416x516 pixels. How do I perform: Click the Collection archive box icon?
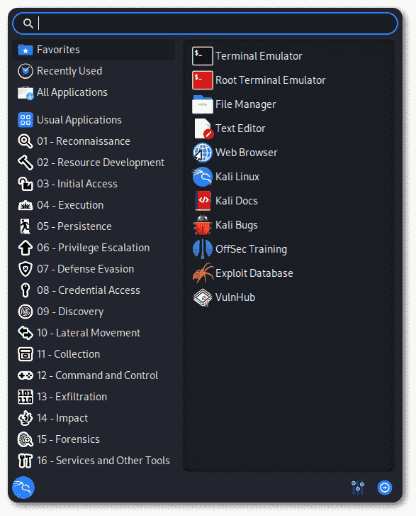point(26,354)
